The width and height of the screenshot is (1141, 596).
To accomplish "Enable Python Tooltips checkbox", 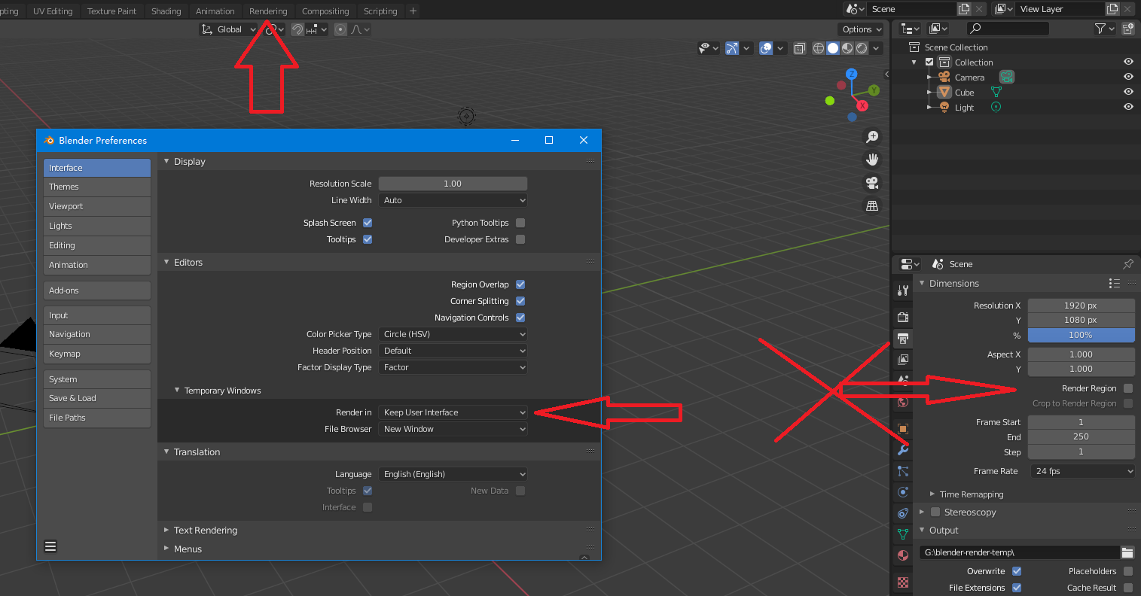I will [520, 223].
